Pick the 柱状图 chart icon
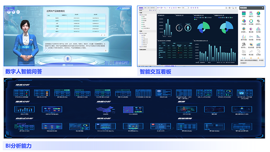The image size is (270, 152). point(258,29)
